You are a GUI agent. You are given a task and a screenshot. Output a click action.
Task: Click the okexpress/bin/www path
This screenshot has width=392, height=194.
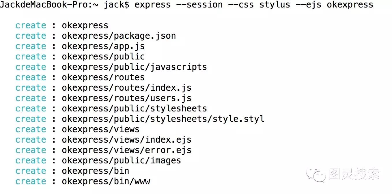(106, 181)
